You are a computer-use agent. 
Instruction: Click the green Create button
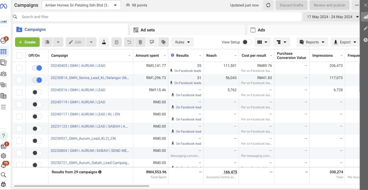coord(27,42)
